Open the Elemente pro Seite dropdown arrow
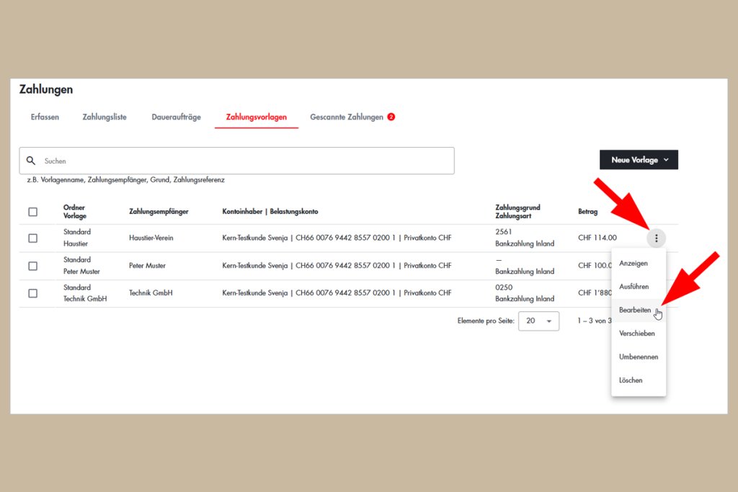 (551, 321)
